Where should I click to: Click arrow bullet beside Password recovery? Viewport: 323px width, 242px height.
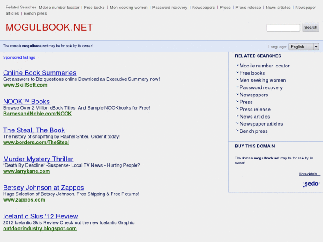click(237, 87)
